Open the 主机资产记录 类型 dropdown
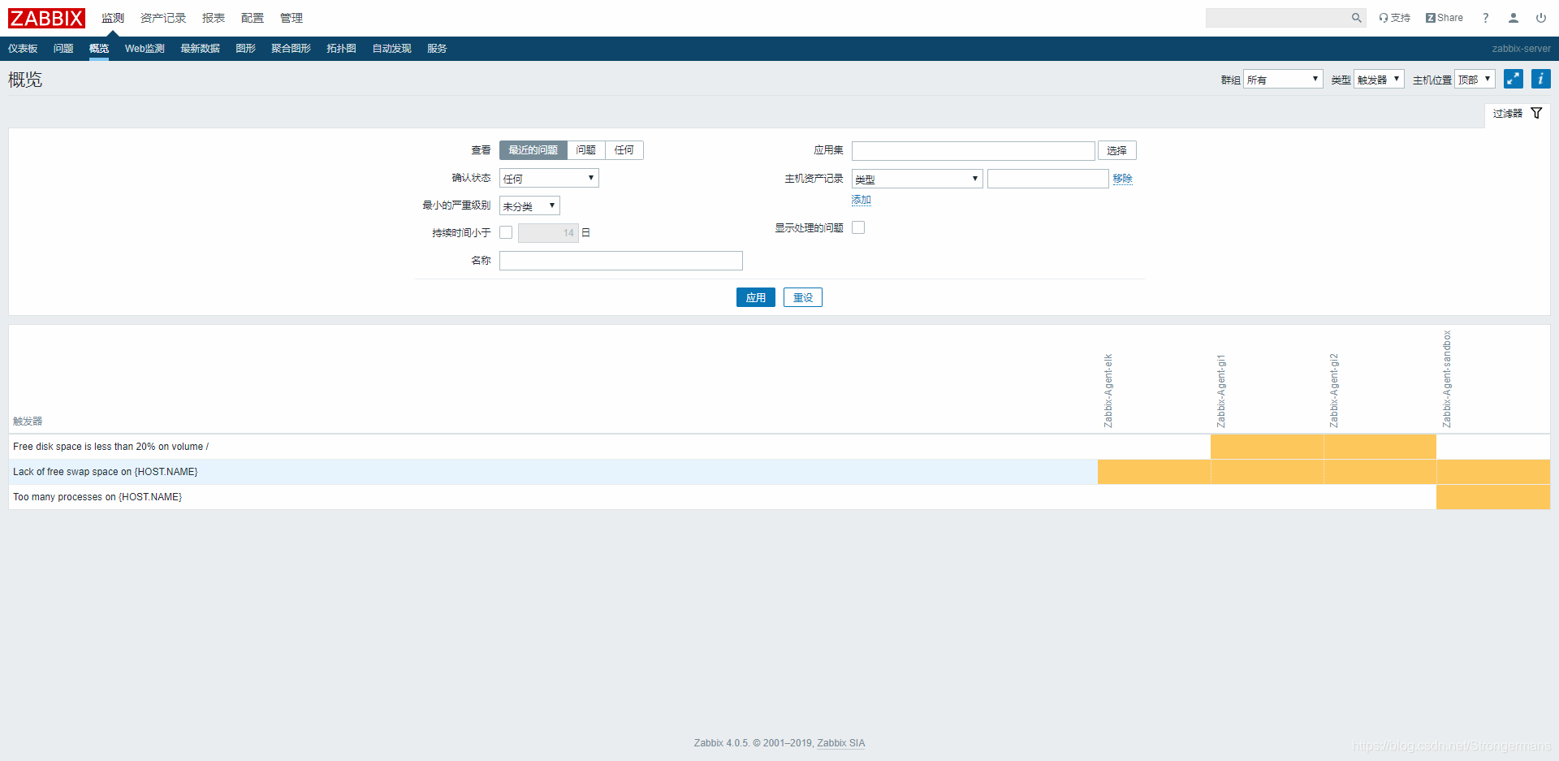This screenshot has width=1559, height=761. click(x=917, y=179)
